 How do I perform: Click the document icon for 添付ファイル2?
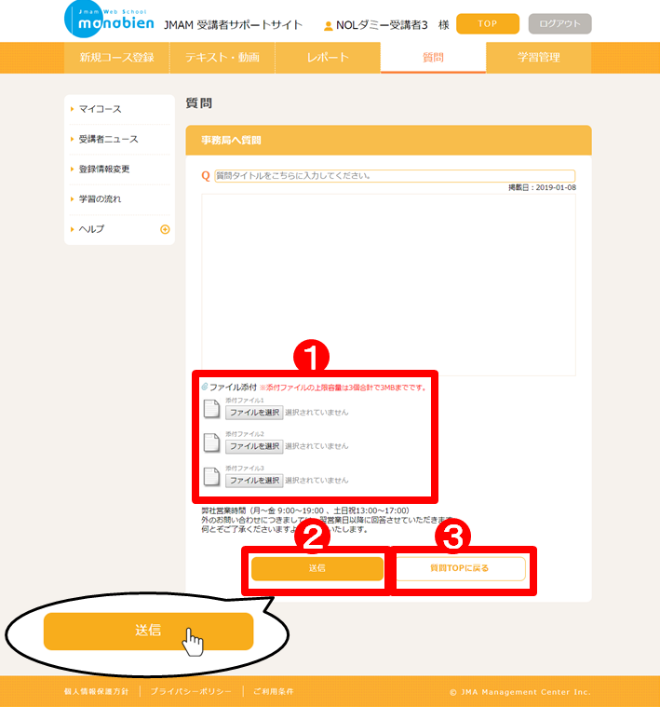click(x=211, y=444)
